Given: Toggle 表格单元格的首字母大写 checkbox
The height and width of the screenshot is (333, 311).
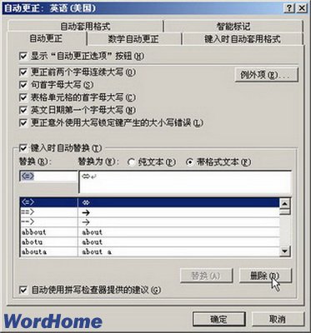Looking at the screenshot, I should (23, 97).
